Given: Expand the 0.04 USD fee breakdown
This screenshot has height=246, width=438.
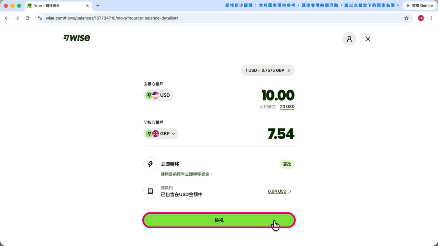Looking at the screenshot, I should click(280, 191).
